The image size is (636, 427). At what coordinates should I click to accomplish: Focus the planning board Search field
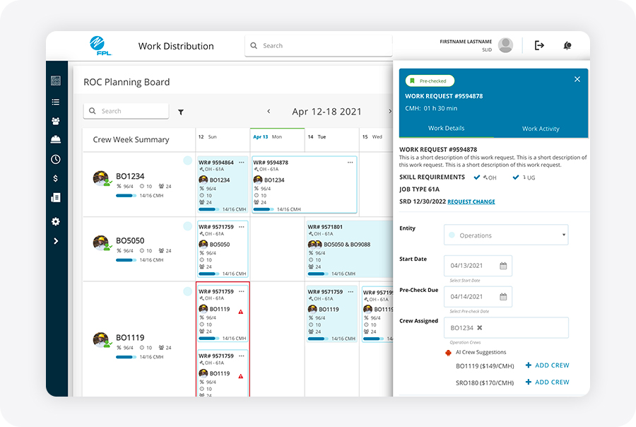click(126, 111)
